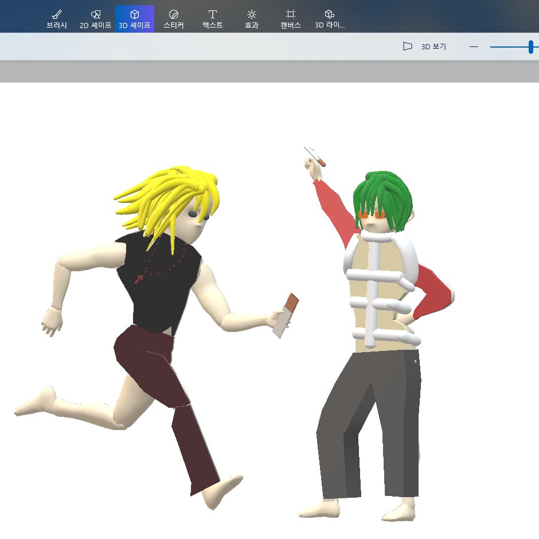Open the 2D 세이프 shapes panel
This screenshot has width=539, height=539.
[x=95, y=18]
